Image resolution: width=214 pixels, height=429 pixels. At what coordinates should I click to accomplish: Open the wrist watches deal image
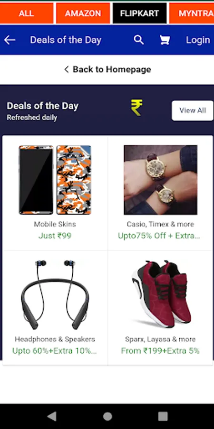coord(161,180)
